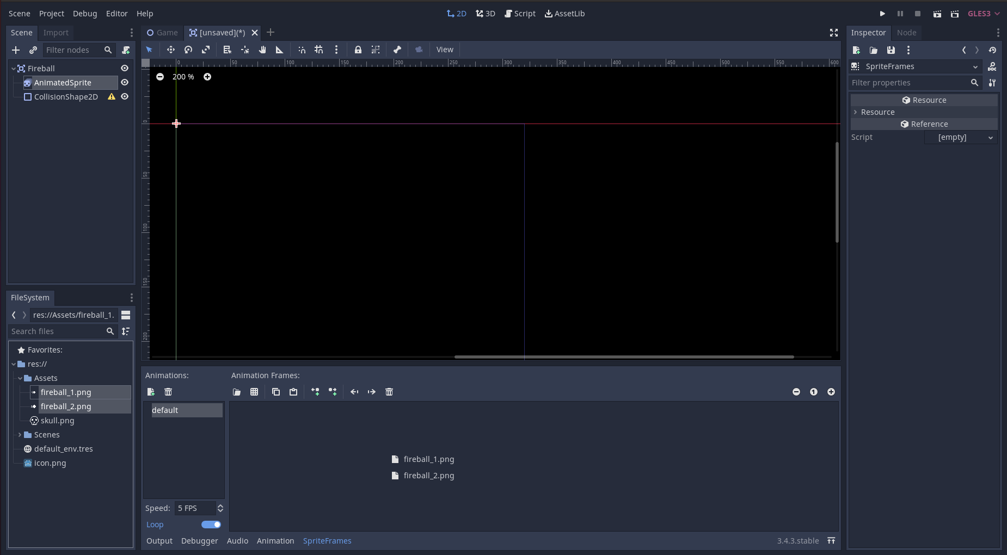The height and width of the screenshot is (555, 1007).
Task: Open the Project menu
Action: tap(52, 14)
